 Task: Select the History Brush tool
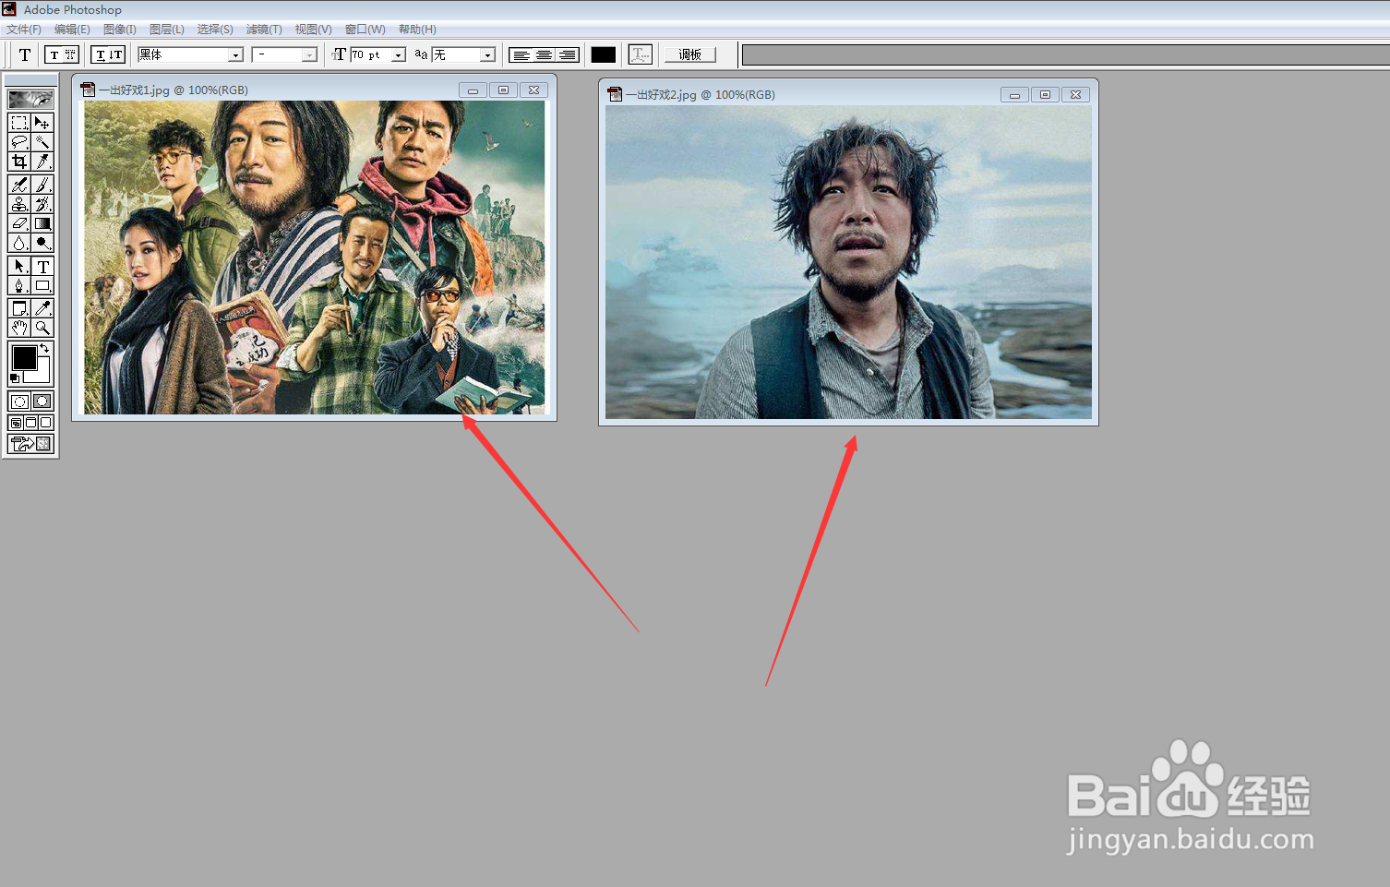(42, 204)
